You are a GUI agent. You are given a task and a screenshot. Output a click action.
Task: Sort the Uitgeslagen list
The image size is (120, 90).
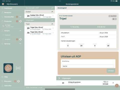(52, 20)
